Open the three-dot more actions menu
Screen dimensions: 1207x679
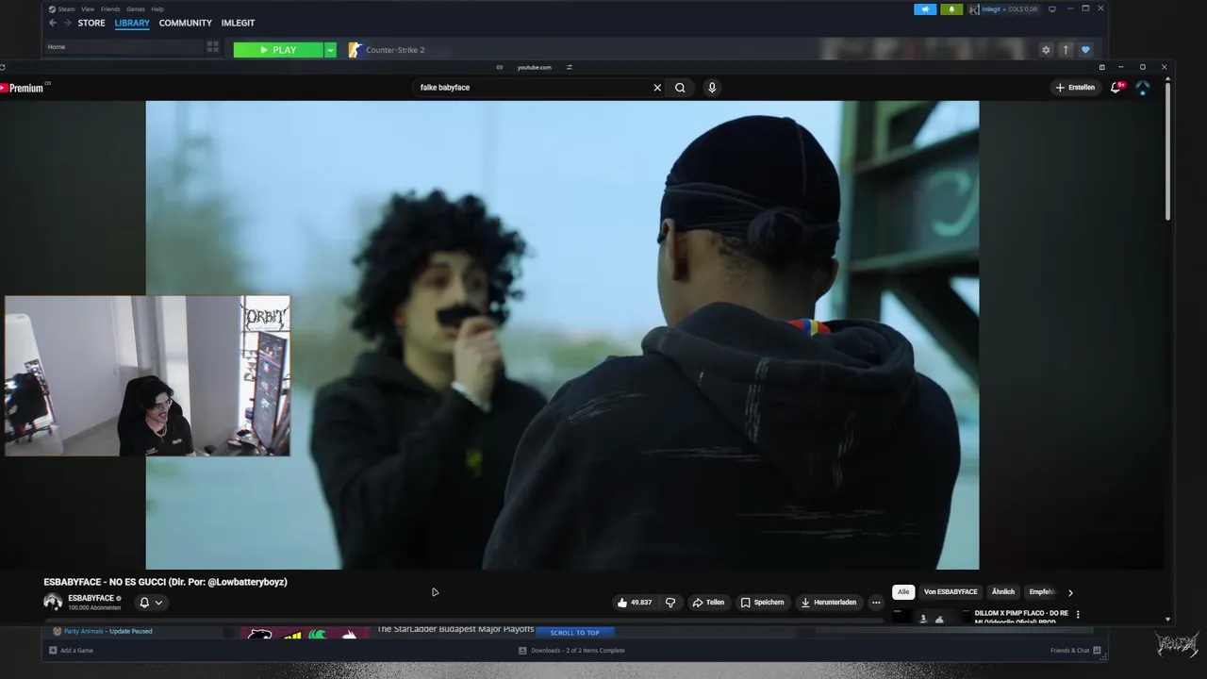click(876, 603)
